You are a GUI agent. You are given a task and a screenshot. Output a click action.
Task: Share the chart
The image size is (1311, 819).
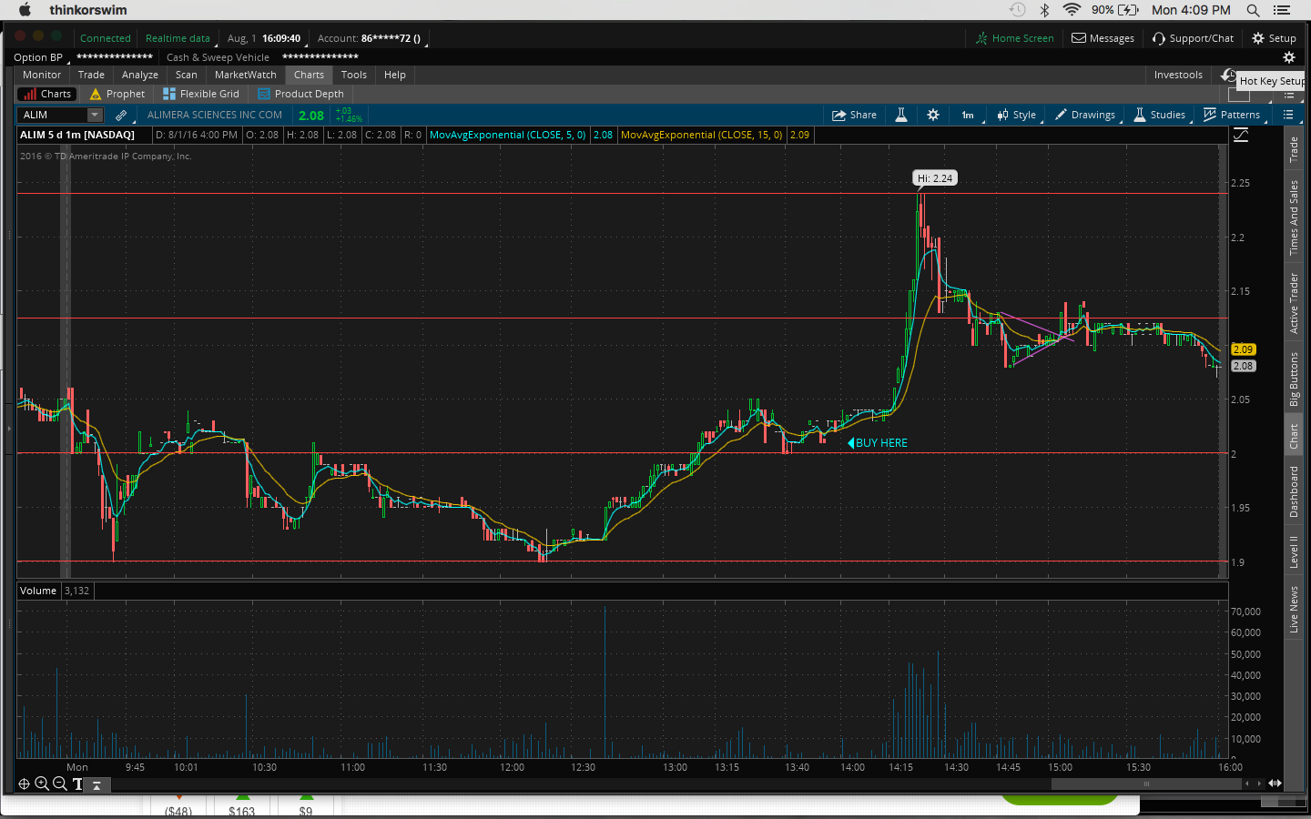[854, 115]
